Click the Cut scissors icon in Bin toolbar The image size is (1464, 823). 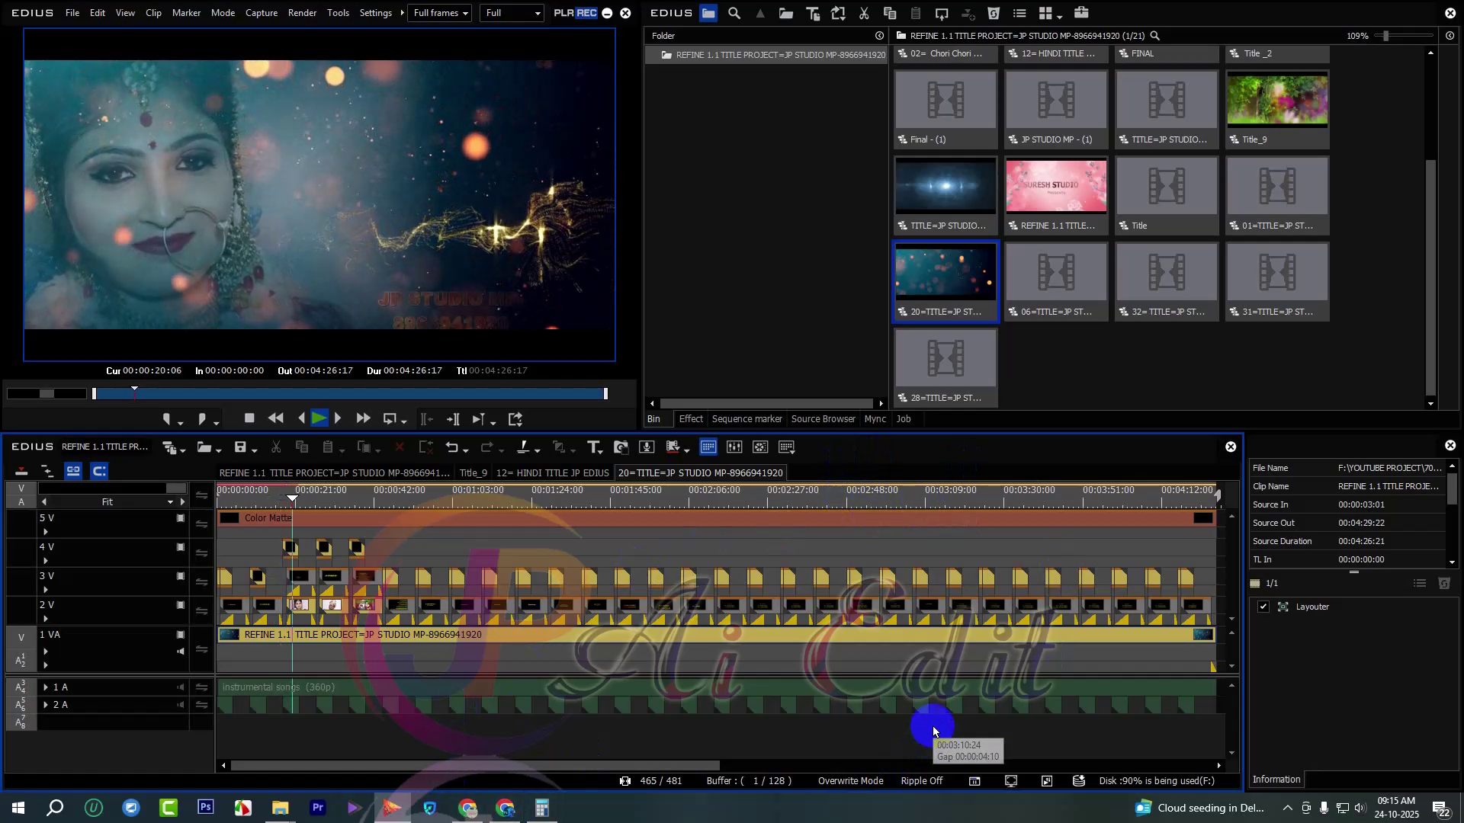pos(864,13)
